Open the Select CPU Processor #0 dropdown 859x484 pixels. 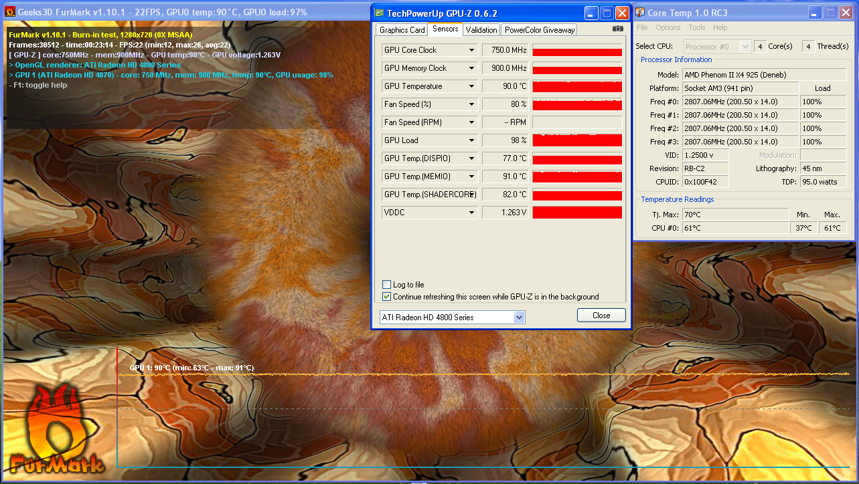(x=718, y=46)
